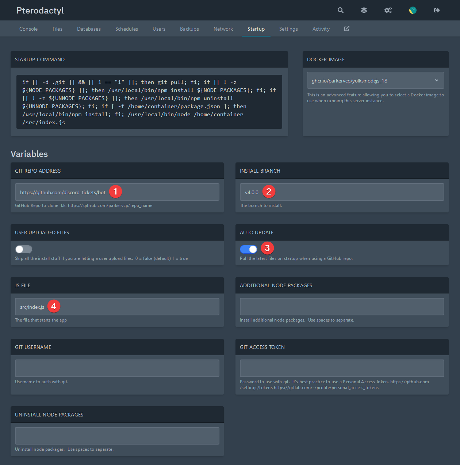
Task: Open the Settings tab
Action: click(288, 28)
